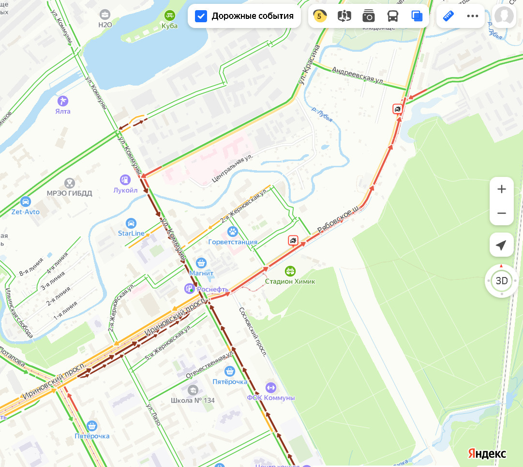Image resolution: width=523 pixels, height=467 pixels.
Task: Select the ruler distance measurement tool
Action: click(448, 15)
